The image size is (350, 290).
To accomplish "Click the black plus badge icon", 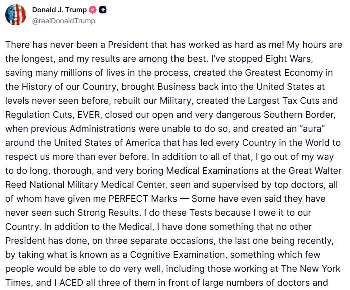I will pyautogui.click(x=103, y=10).
